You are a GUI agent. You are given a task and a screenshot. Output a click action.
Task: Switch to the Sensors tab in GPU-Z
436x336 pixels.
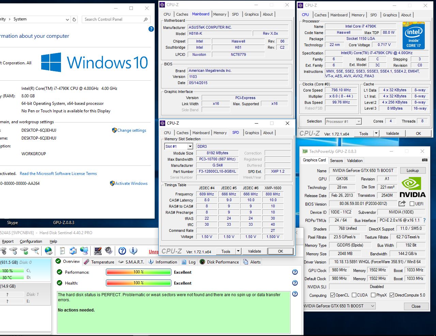tap(336, 160)
